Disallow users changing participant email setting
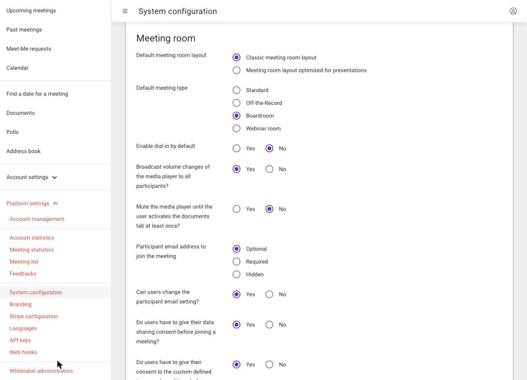 coord(269,294)
